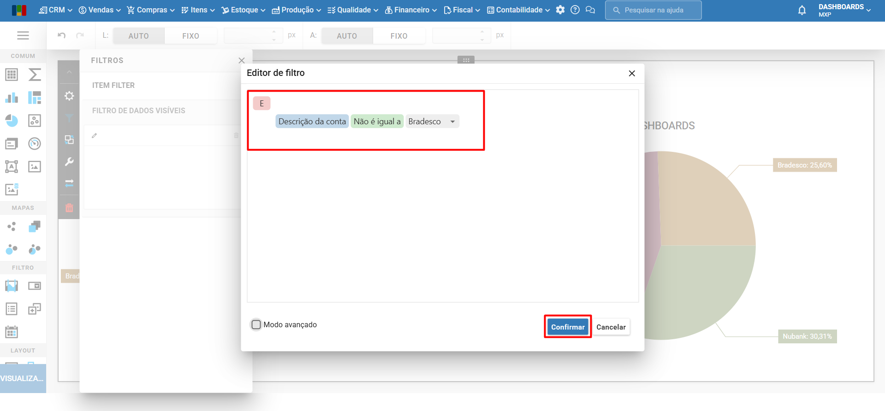Open the hamburger menu
This screenshot has height=411, width=885.
click(x=23, y=35)
